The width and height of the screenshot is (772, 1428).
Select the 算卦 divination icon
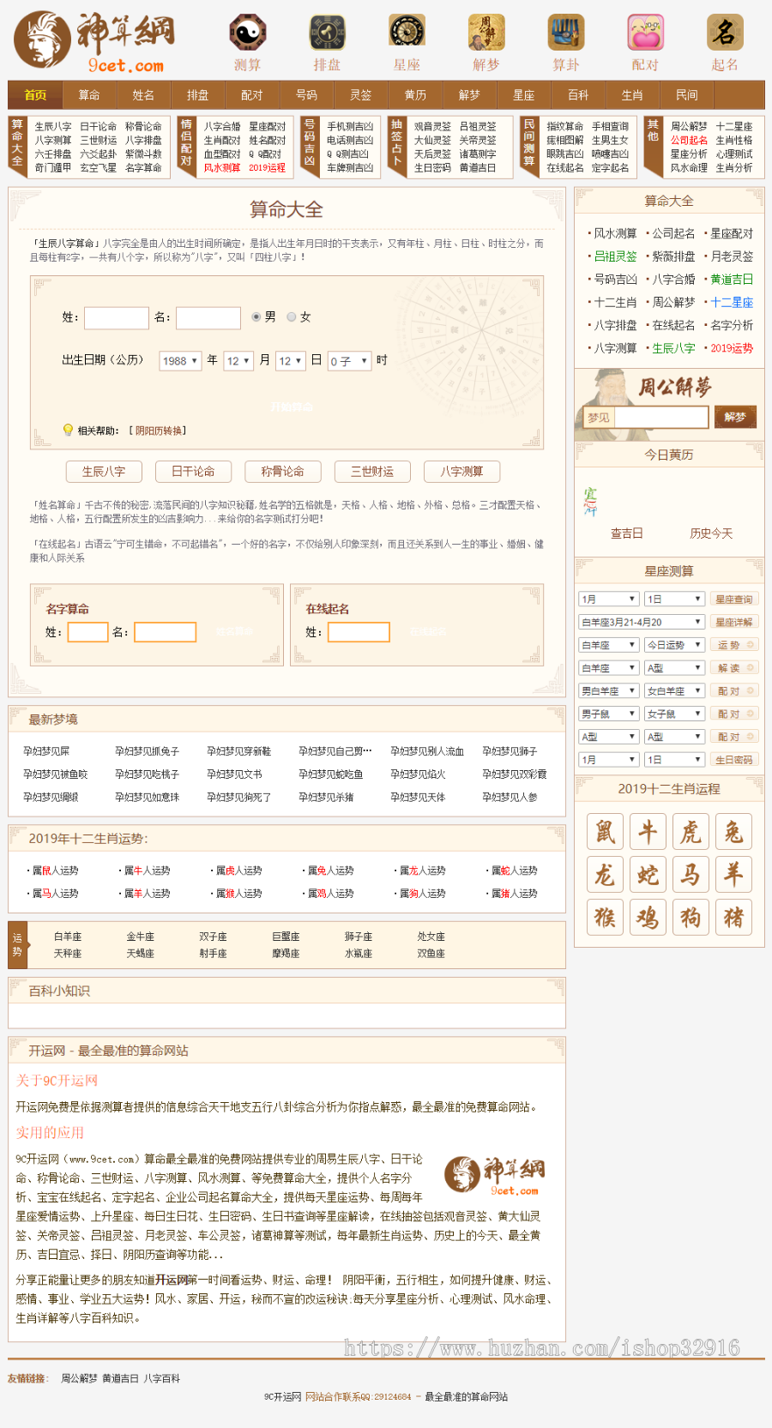[x=565, y=33]
